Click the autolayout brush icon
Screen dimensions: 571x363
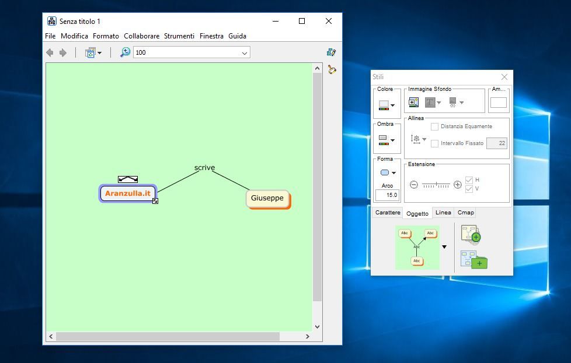tap(332, 69)
